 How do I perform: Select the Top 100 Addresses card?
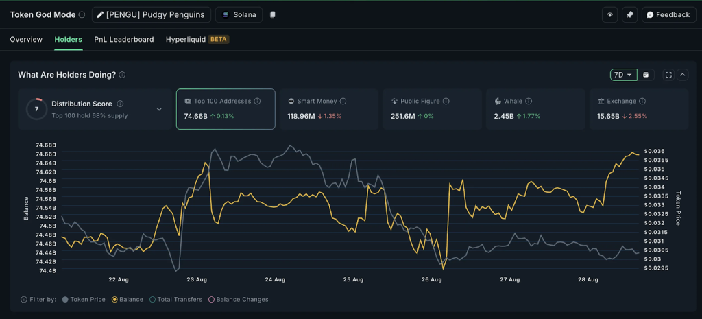click(x=226, y=109)
